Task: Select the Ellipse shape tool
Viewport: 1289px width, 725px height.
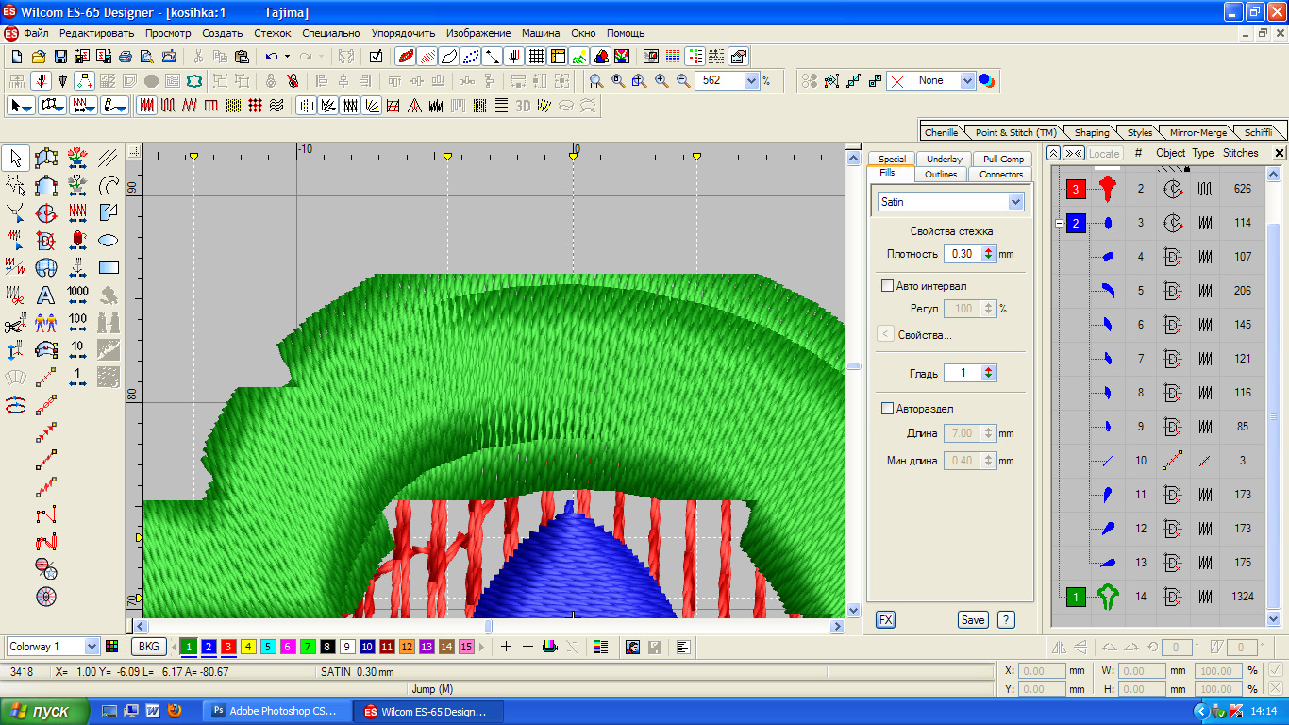Action: click(x=109, y=240)
